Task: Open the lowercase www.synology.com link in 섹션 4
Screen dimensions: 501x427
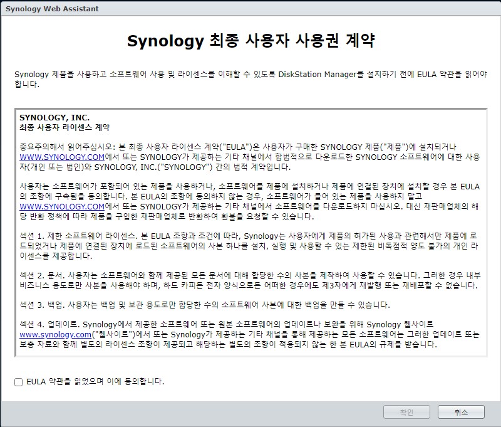Action: (x=55, y=335)
